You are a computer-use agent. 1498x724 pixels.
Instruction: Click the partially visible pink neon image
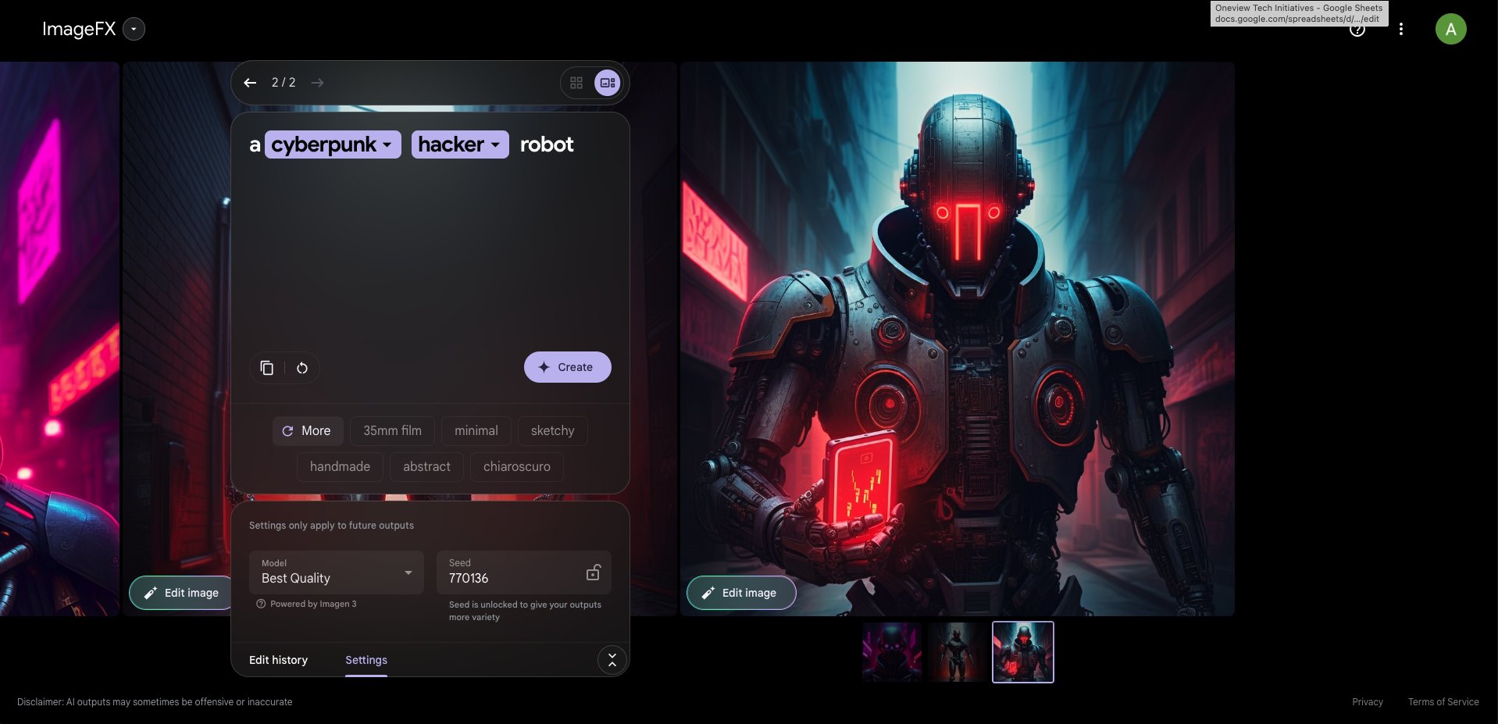click(59, 338)
